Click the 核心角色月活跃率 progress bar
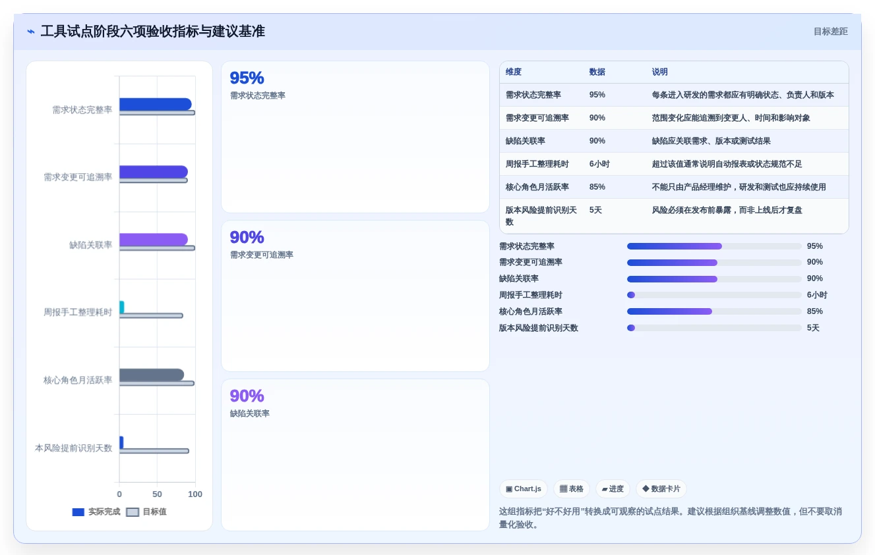 click(x=714, y=311)
